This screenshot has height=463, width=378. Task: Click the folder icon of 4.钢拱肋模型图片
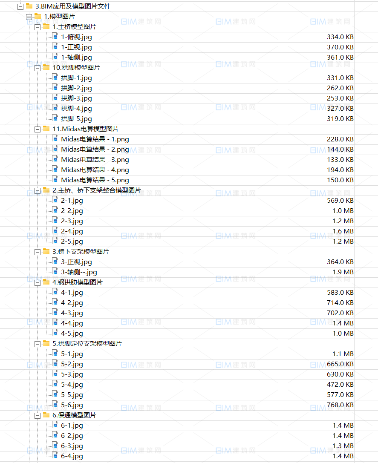pyautogui.click(x=46, y=282)
